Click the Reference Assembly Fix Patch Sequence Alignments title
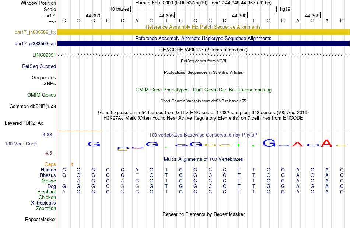This screenshot has height=228, width=350. pyautogui.click(x=203, y=27)
